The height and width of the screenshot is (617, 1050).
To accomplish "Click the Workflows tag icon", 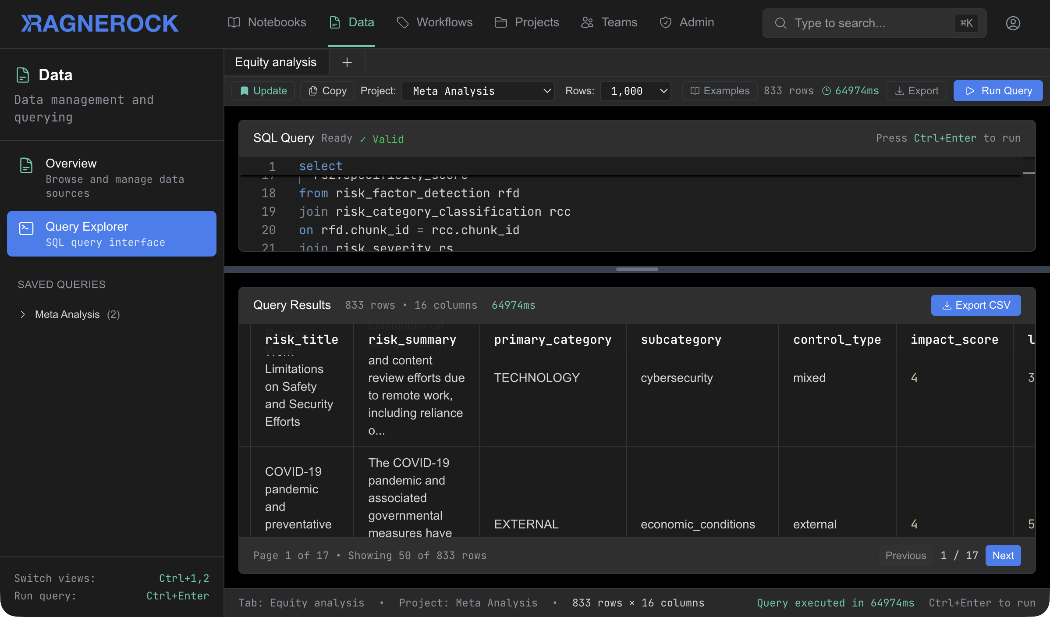I will point(402,22).
